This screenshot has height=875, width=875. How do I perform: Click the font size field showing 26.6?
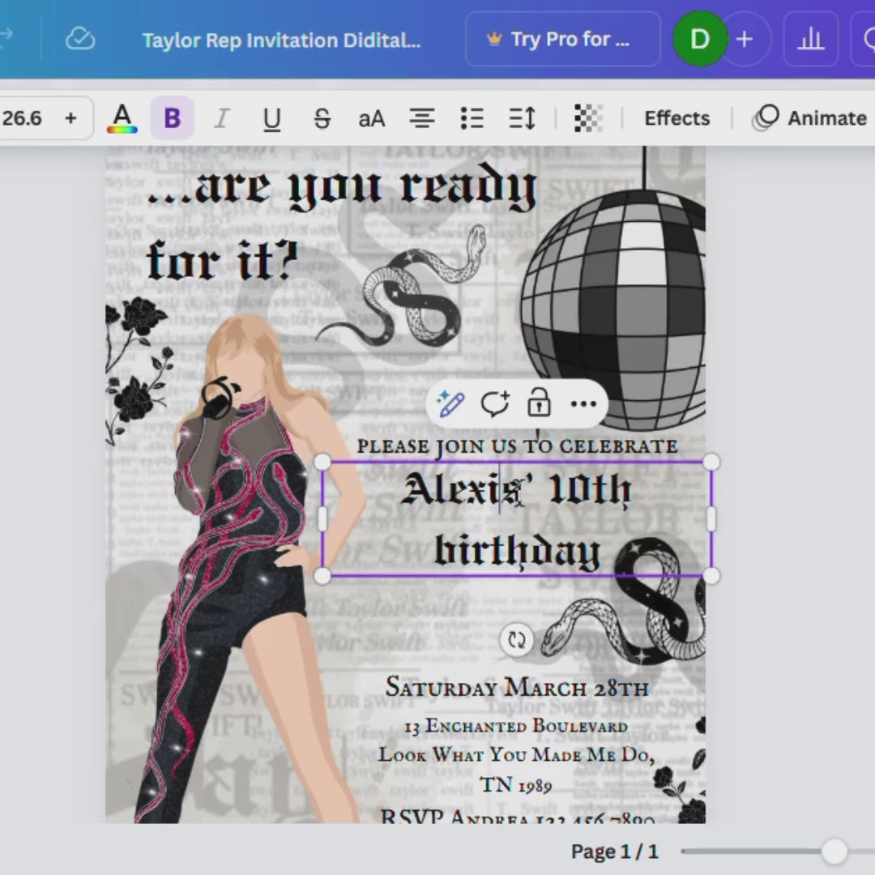(x=23, y=118)
